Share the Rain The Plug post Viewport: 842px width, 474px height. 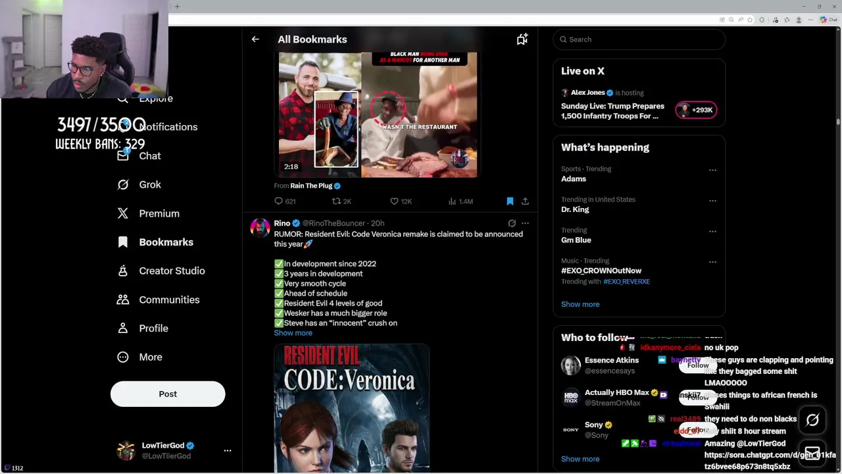click(525, 201)
